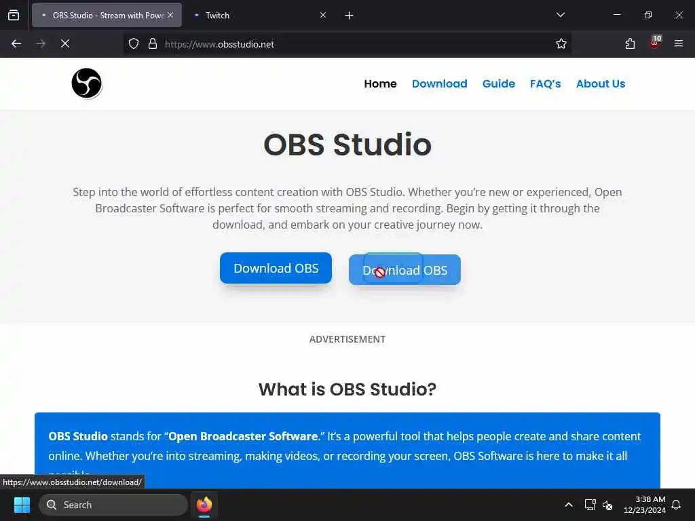Go to the Guide nav link
Viewport: 695px width, 521px height.
pyautogui.click(x=499, y=83)
